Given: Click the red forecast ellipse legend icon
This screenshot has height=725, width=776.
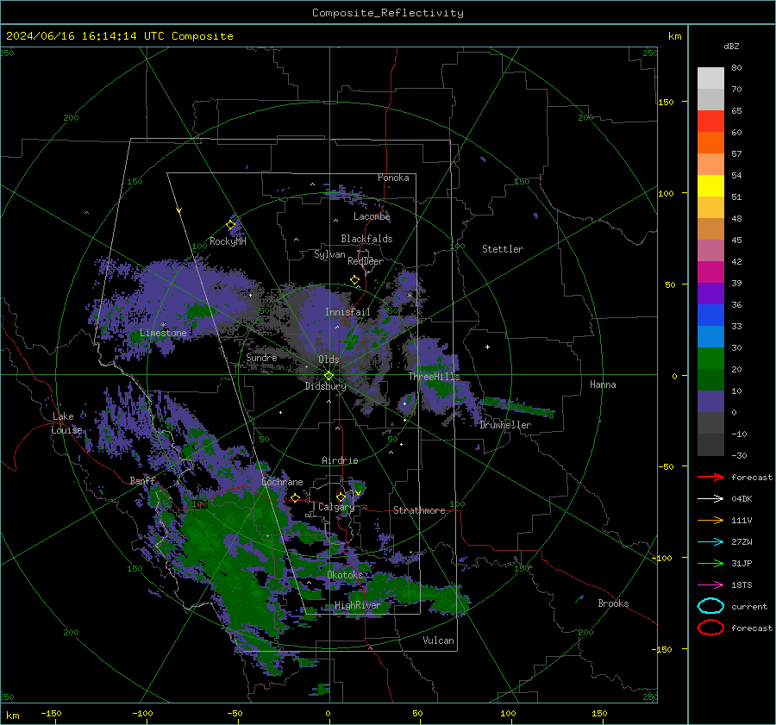Looking at the screenshot, I should click(710, 628).
